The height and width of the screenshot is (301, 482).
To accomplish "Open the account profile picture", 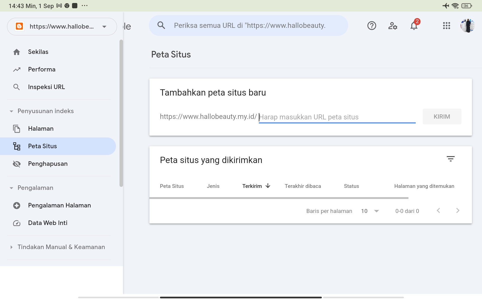I will (x=467, y=26).
